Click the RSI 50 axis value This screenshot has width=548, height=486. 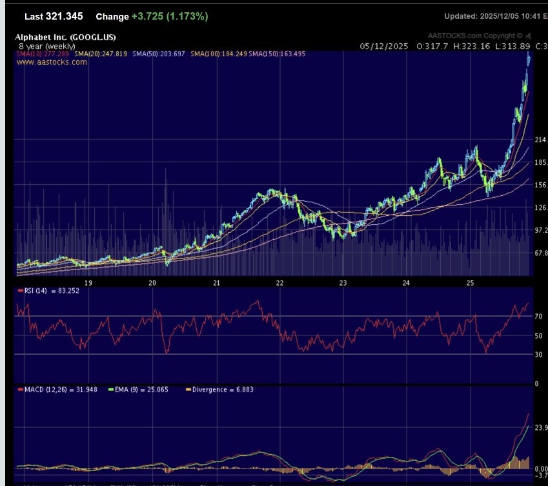(x=538, y=335)
